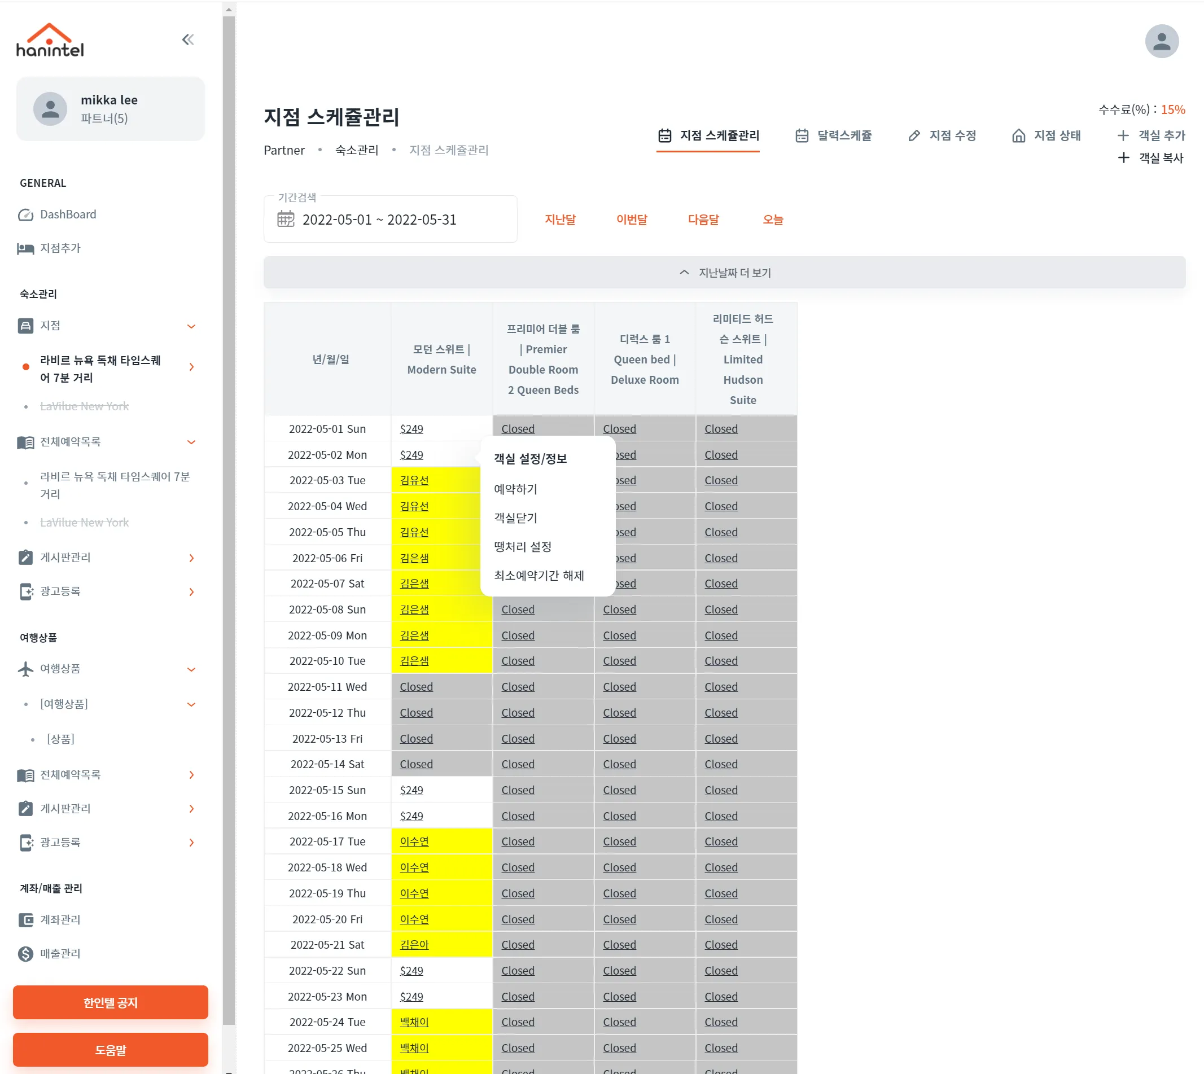Collapse sidebar with double-chevron icon
Screen dimensions: 1204x1074
(189, 40)
